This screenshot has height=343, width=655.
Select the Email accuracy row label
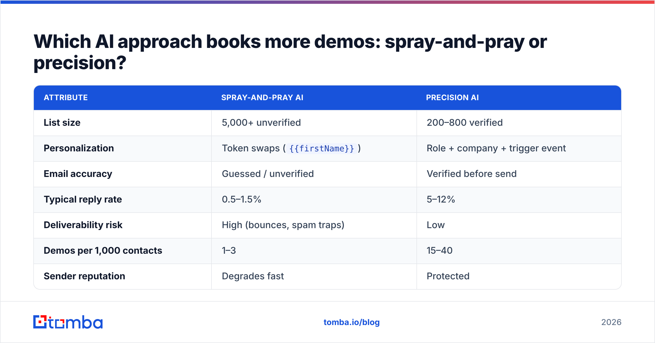pyautogui.click(x=78, y=174)
